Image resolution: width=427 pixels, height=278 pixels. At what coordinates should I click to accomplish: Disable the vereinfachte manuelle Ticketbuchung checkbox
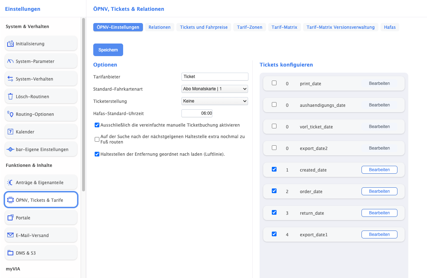click(x=97, y=125)
